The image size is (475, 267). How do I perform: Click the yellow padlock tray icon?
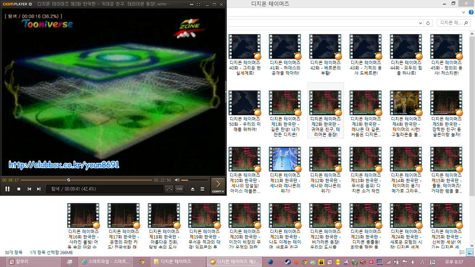(321, 262)
